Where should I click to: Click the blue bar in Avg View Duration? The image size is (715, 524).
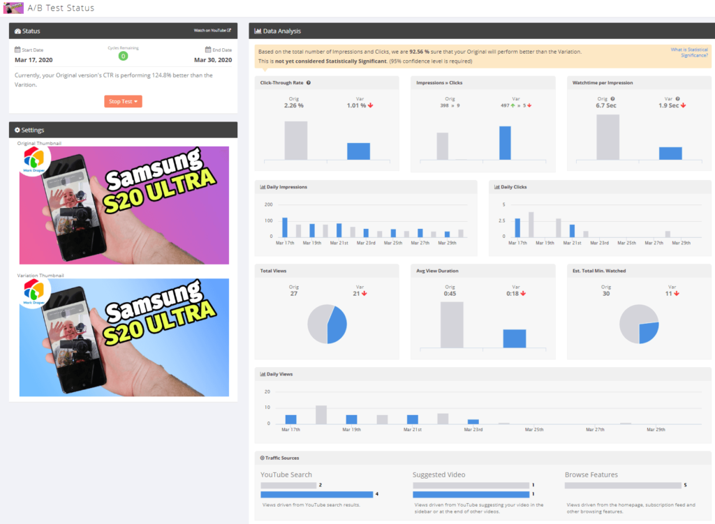(x=515, y=338)
